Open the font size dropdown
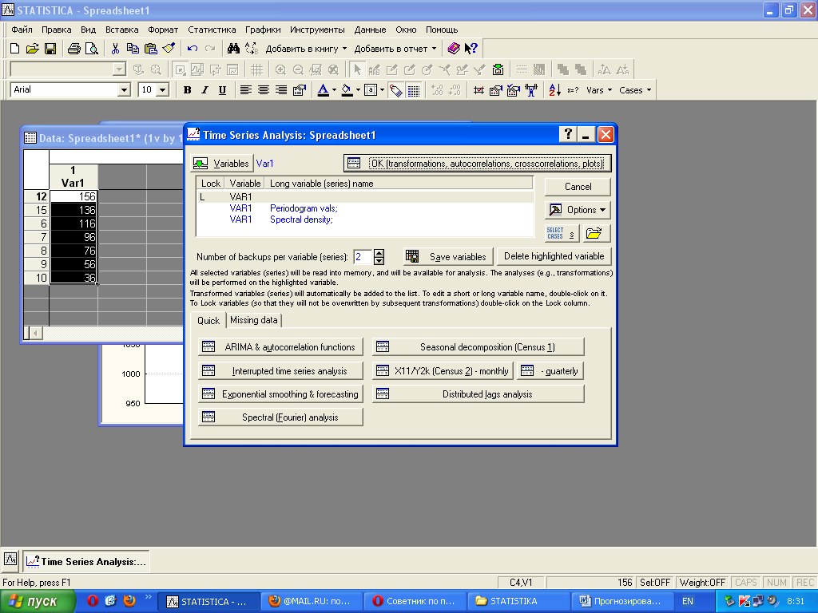 163,90
